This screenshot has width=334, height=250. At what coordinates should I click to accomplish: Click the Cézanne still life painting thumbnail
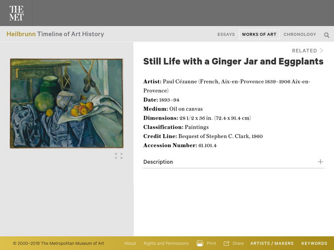pos(66,103)
